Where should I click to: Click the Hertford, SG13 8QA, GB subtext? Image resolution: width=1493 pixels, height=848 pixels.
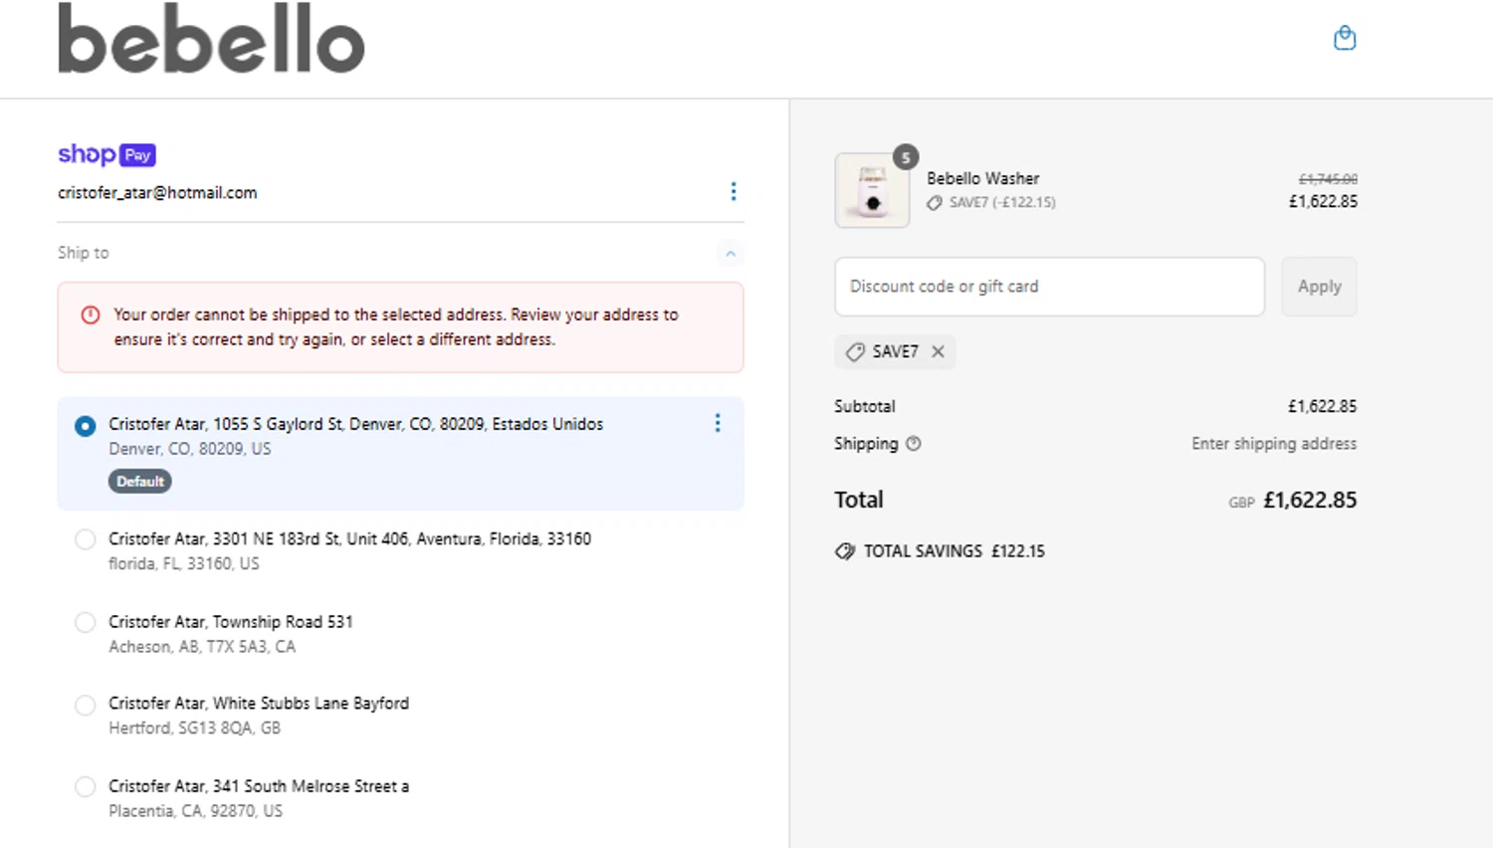pos(195,729)
